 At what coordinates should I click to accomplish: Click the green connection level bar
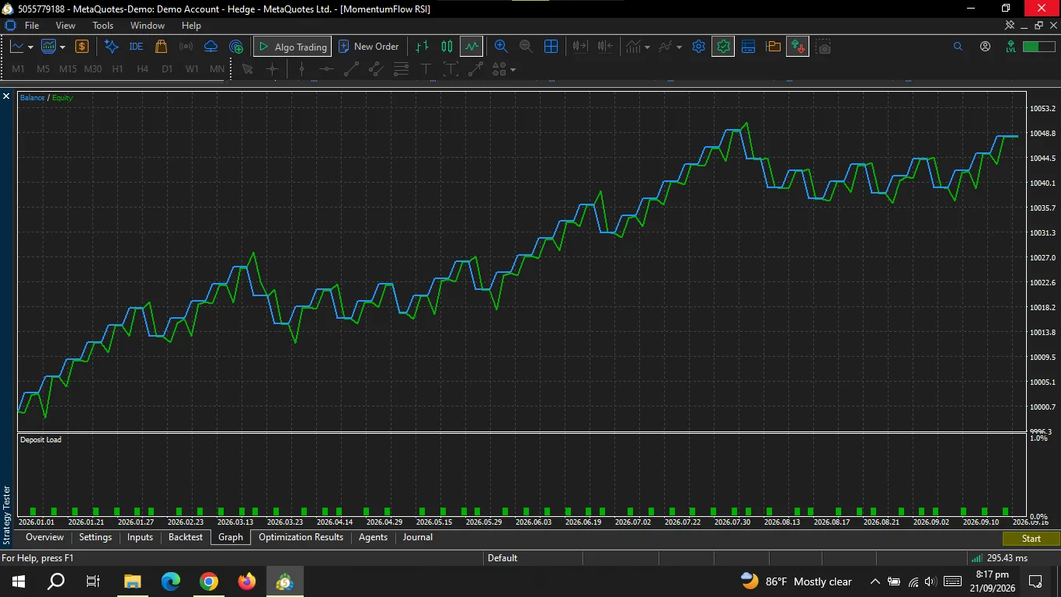[1038, 47]
